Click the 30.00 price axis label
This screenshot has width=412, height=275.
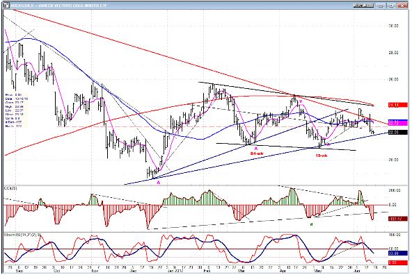[393, 26]
